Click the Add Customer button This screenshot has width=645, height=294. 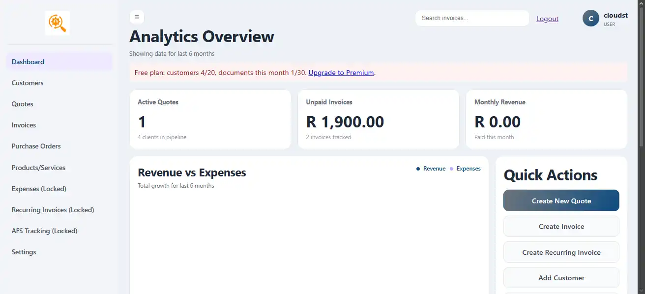click(x=561, y=278)
